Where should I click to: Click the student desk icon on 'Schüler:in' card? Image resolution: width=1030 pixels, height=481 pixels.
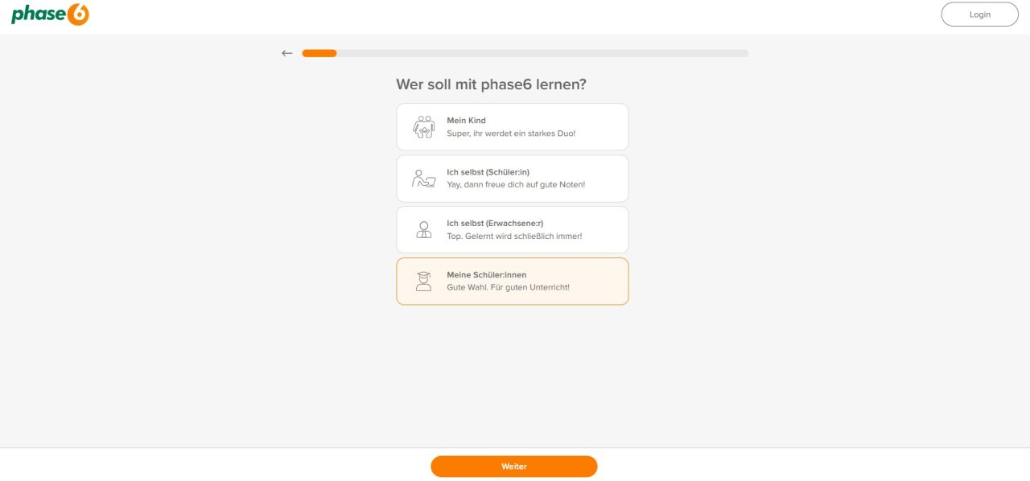point(422,178)
